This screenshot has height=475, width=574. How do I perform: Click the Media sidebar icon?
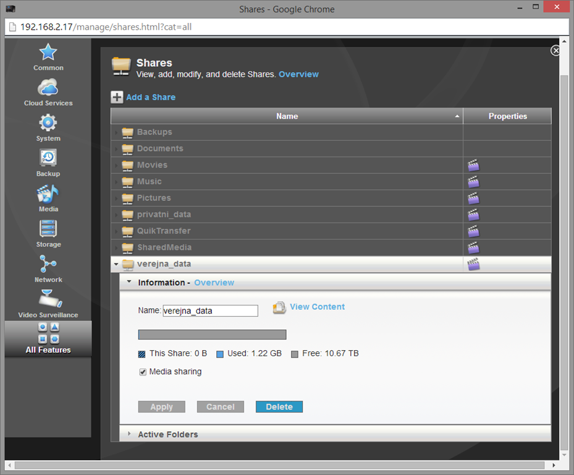pos(48,194)
